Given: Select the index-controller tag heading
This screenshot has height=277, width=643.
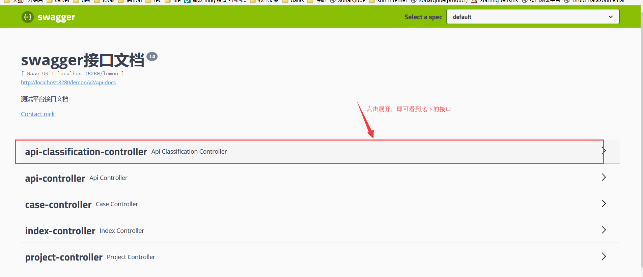Looking at the screenshot, I should 60,231.
